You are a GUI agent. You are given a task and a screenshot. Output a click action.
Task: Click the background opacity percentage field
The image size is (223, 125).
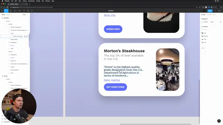coord(212,22)
